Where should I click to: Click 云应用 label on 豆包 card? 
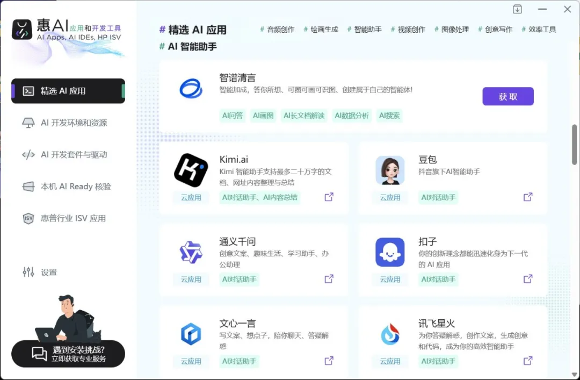(x=390, y=197)
